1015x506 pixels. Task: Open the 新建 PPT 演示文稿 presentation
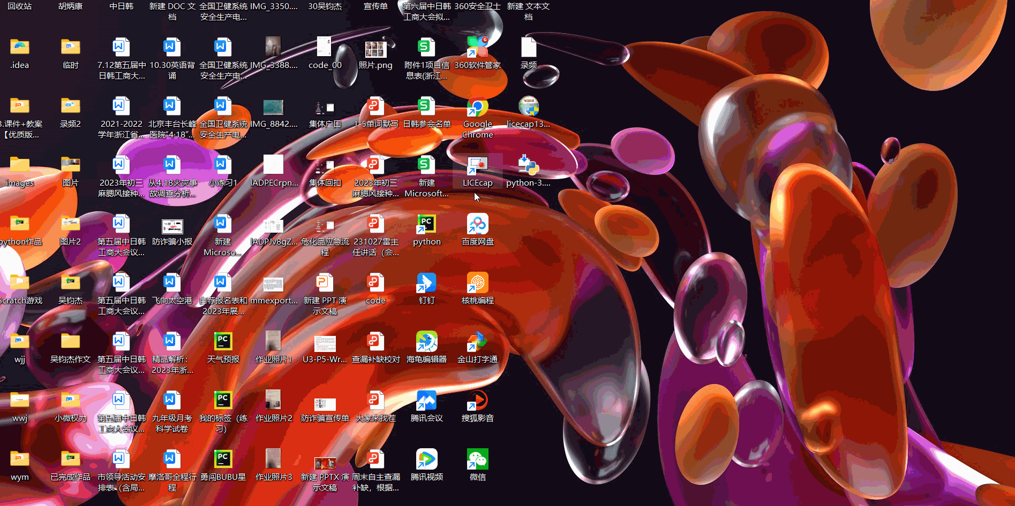click(325, 283)
